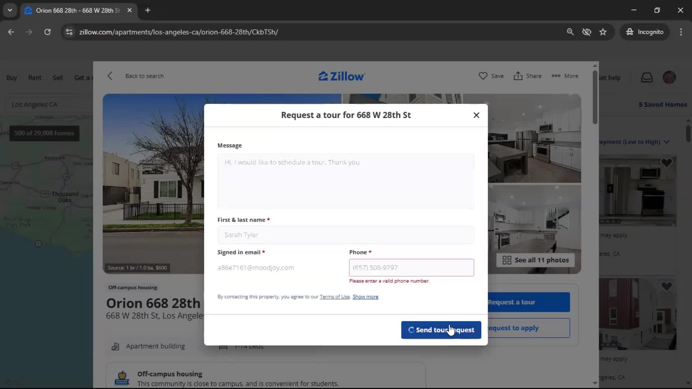The width and height of the screenshot is (692, 389).
Task: Toggle favorite heart on first listing card
Action: click(666, 163)
